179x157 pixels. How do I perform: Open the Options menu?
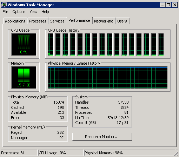click(x=19, y=12)
